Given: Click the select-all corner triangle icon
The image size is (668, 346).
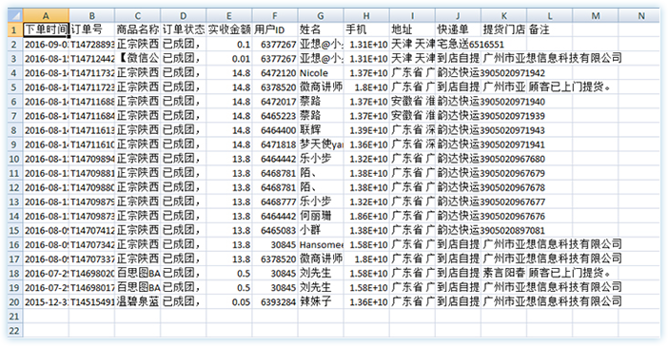Looking at the screenshot, I should tap(15, 16).
